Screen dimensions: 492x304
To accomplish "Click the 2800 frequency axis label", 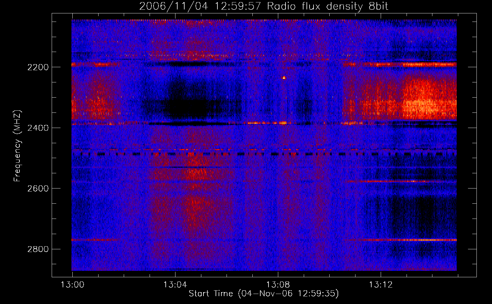I will pos(38,249).
